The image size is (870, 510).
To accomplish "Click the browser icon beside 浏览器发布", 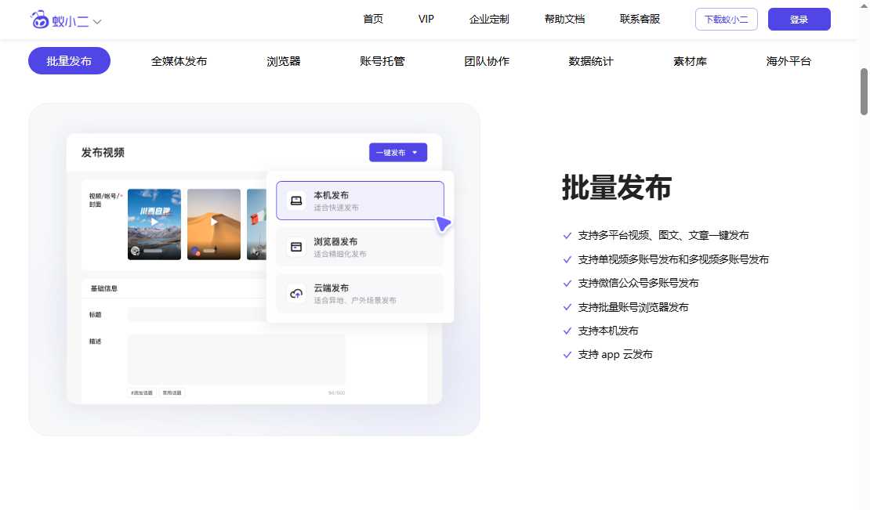I will pos(295,247).
